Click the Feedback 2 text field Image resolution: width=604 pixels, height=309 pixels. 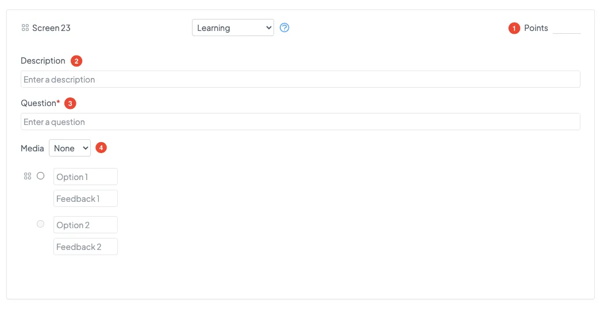tap(86, 247)
